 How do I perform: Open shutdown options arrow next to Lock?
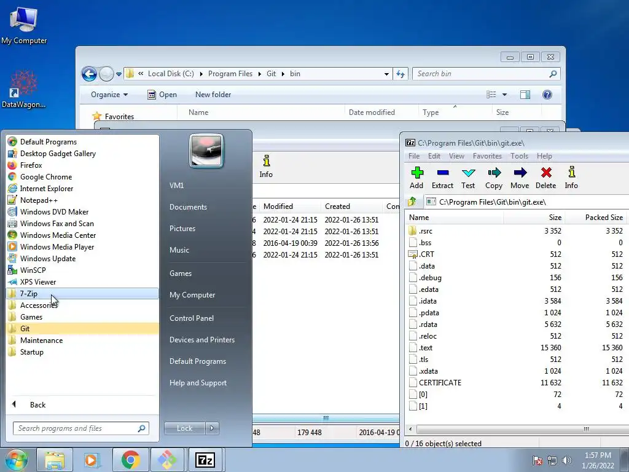[212, 428]
